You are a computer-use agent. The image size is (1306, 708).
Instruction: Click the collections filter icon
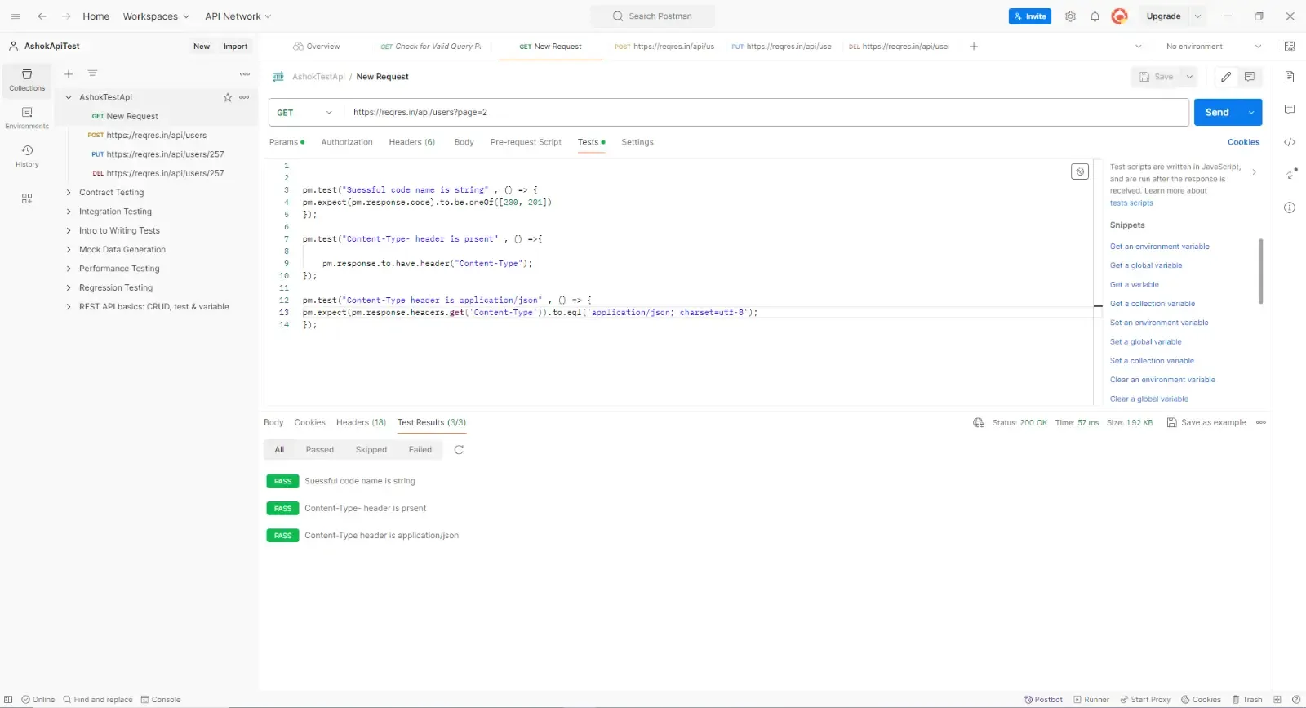[x=92, y=74]
